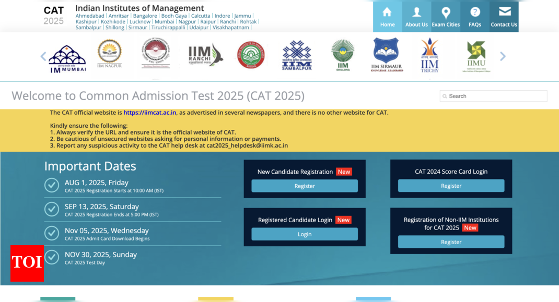
Task: Open the Lucknow institute link
Action: tap(140, 21)
